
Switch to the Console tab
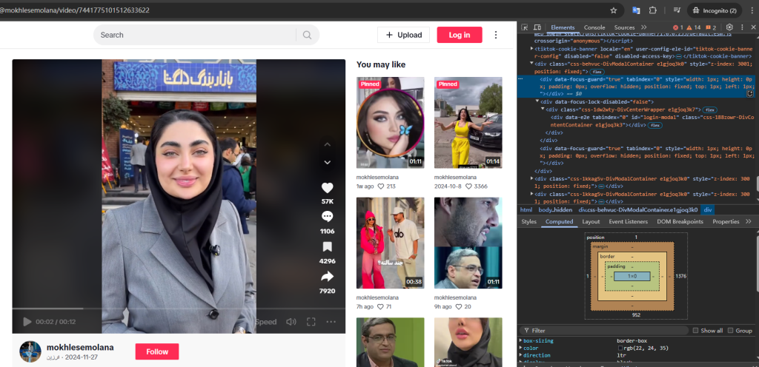coord(594,27)
